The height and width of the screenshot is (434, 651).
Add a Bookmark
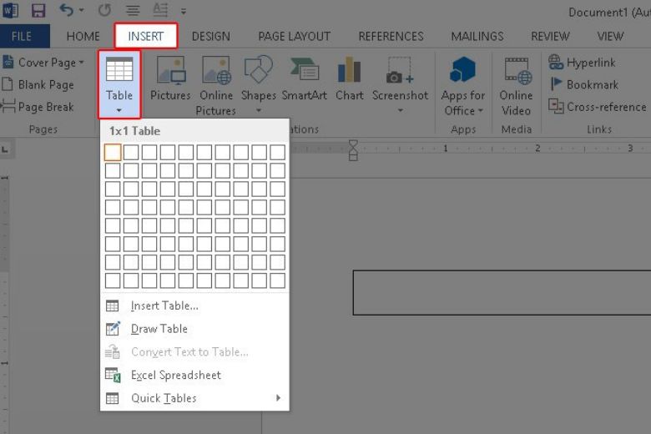(x=583, y=85)
